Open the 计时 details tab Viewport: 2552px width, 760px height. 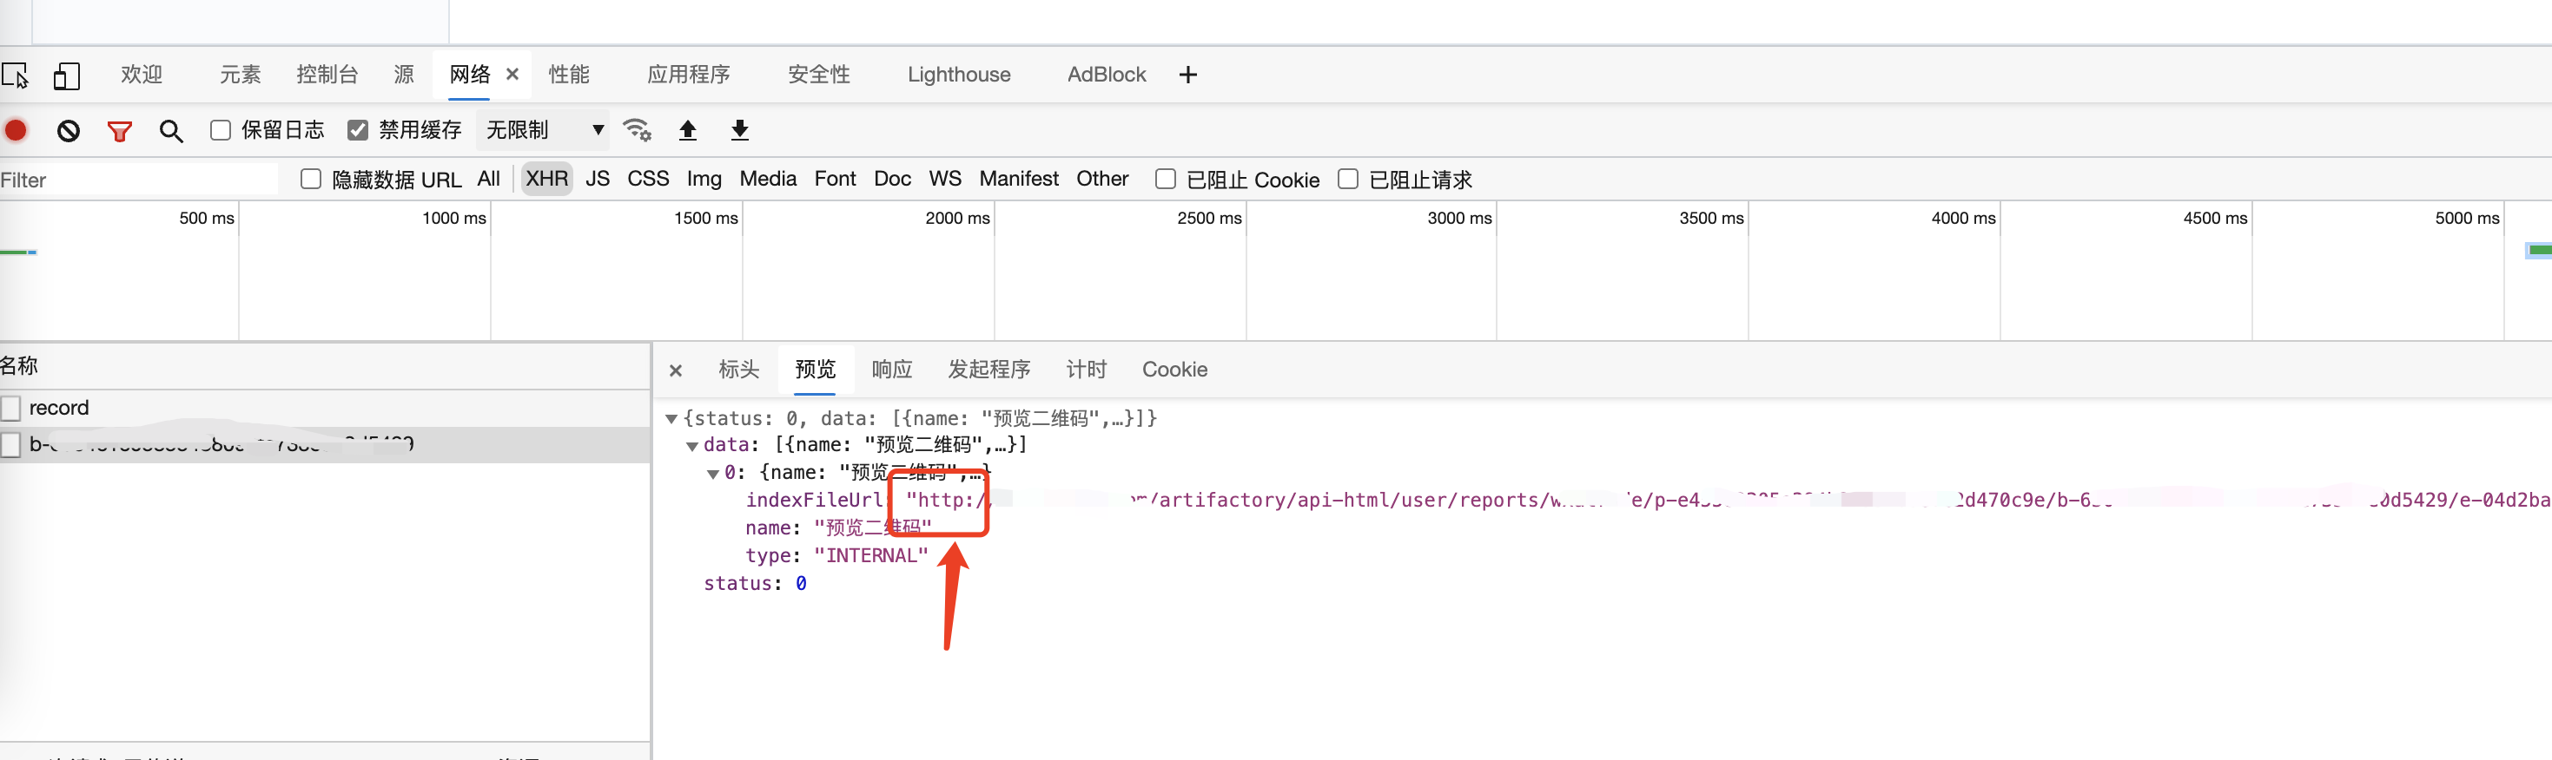coord(1086,369)
